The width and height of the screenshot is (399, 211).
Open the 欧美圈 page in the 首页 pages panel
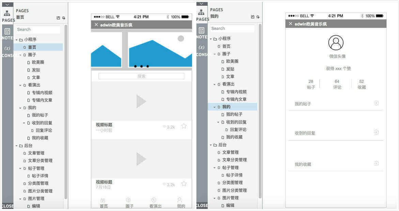38,62
